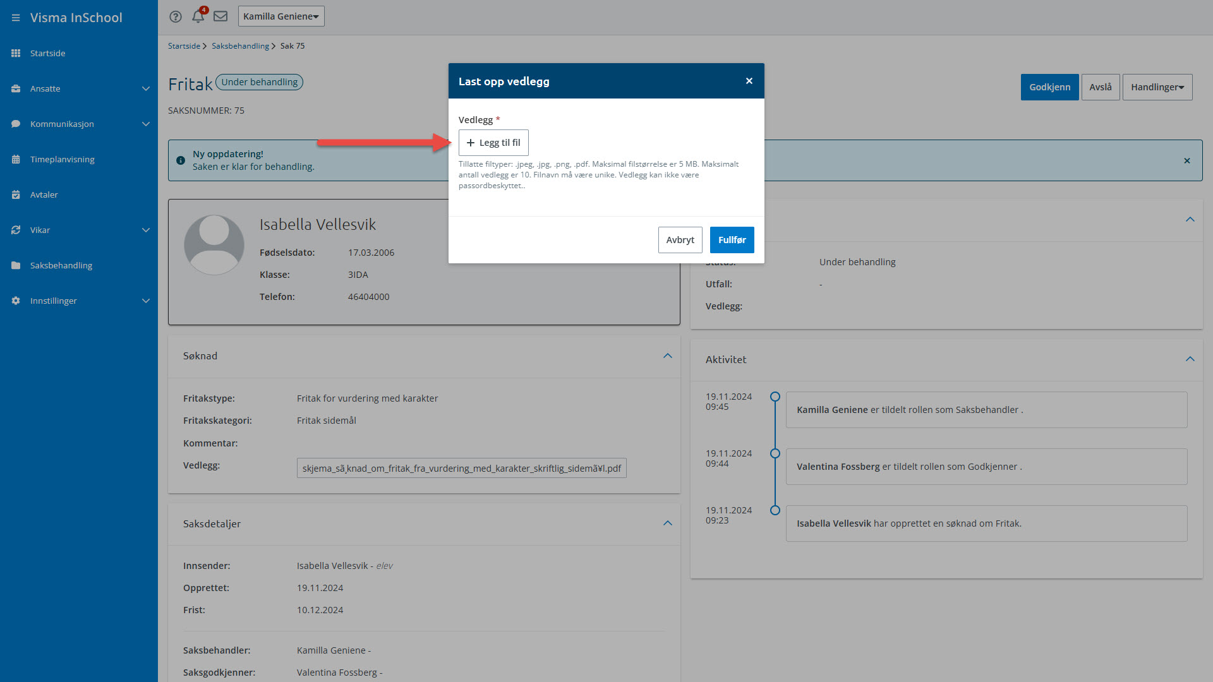
Task: Open the Kamilla Geniene user dropdown
Action: click(x=281, y=16)
